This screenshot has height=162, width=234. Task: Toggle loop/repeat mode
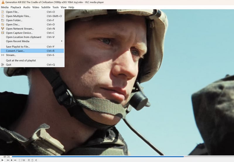click(33, 160)
